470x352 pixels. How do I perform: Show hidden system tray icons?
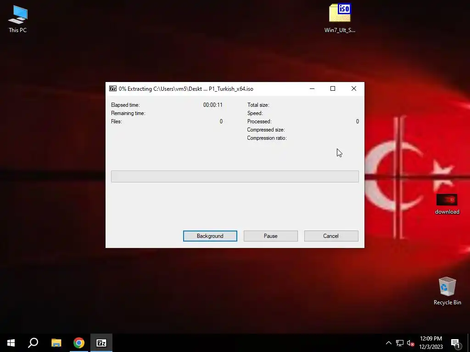pos(388,343)
